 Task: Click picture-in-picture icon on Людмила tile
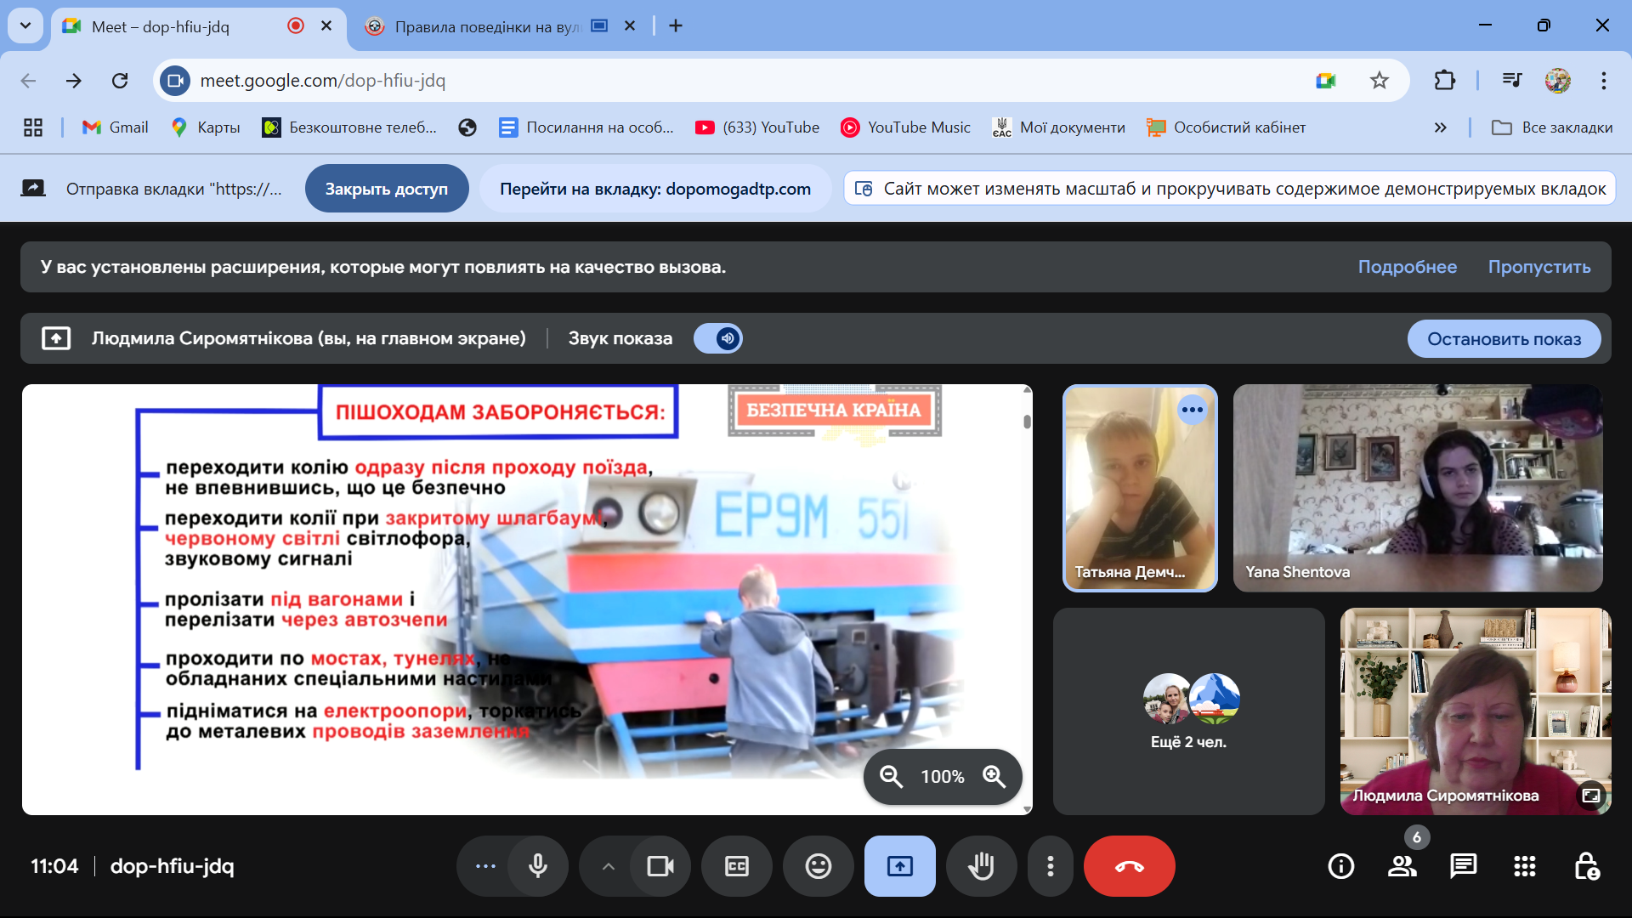pos(1590,796)
